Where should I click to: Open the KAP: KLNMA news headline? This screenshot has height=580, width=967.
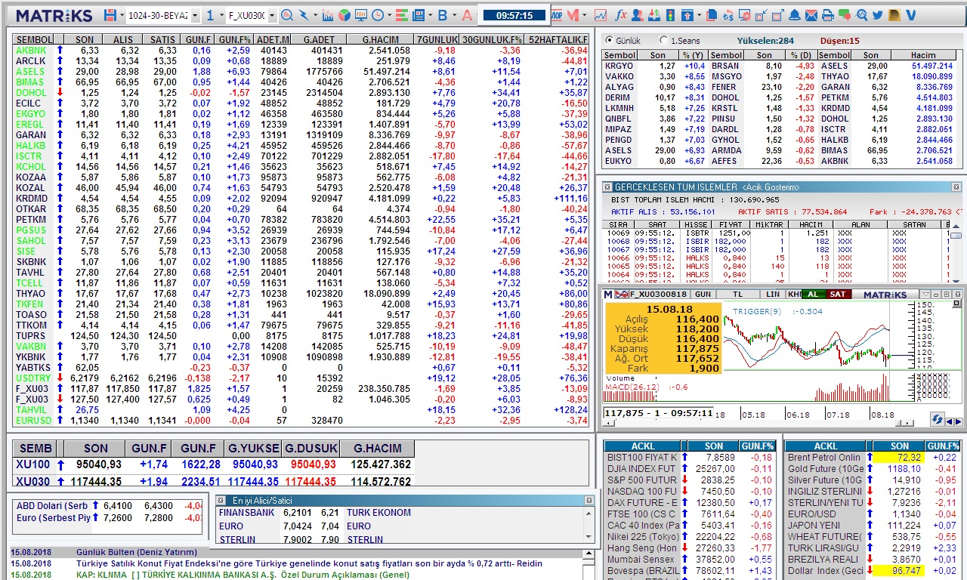click(x=242, y=575)
